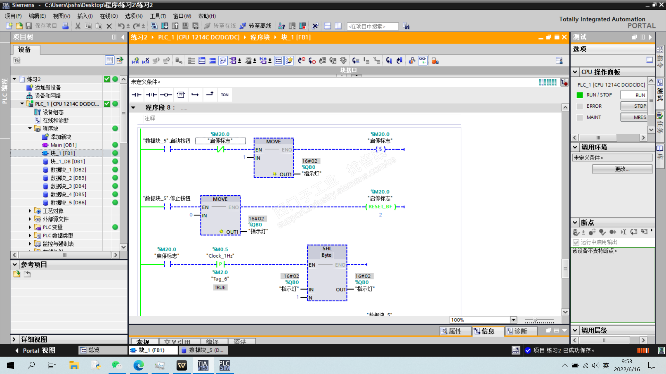Image resolution: width=666 pixels, height=374 pixels.
Task: Insert normally open contact from favorites
Action: point(136,95)
